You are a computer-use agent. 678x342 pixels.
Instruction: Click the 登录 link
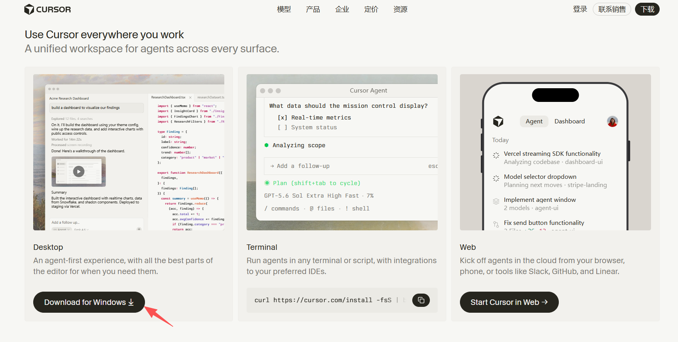pos(580,9)
